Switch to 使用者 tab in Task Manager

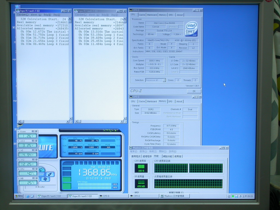coord(178,156)
